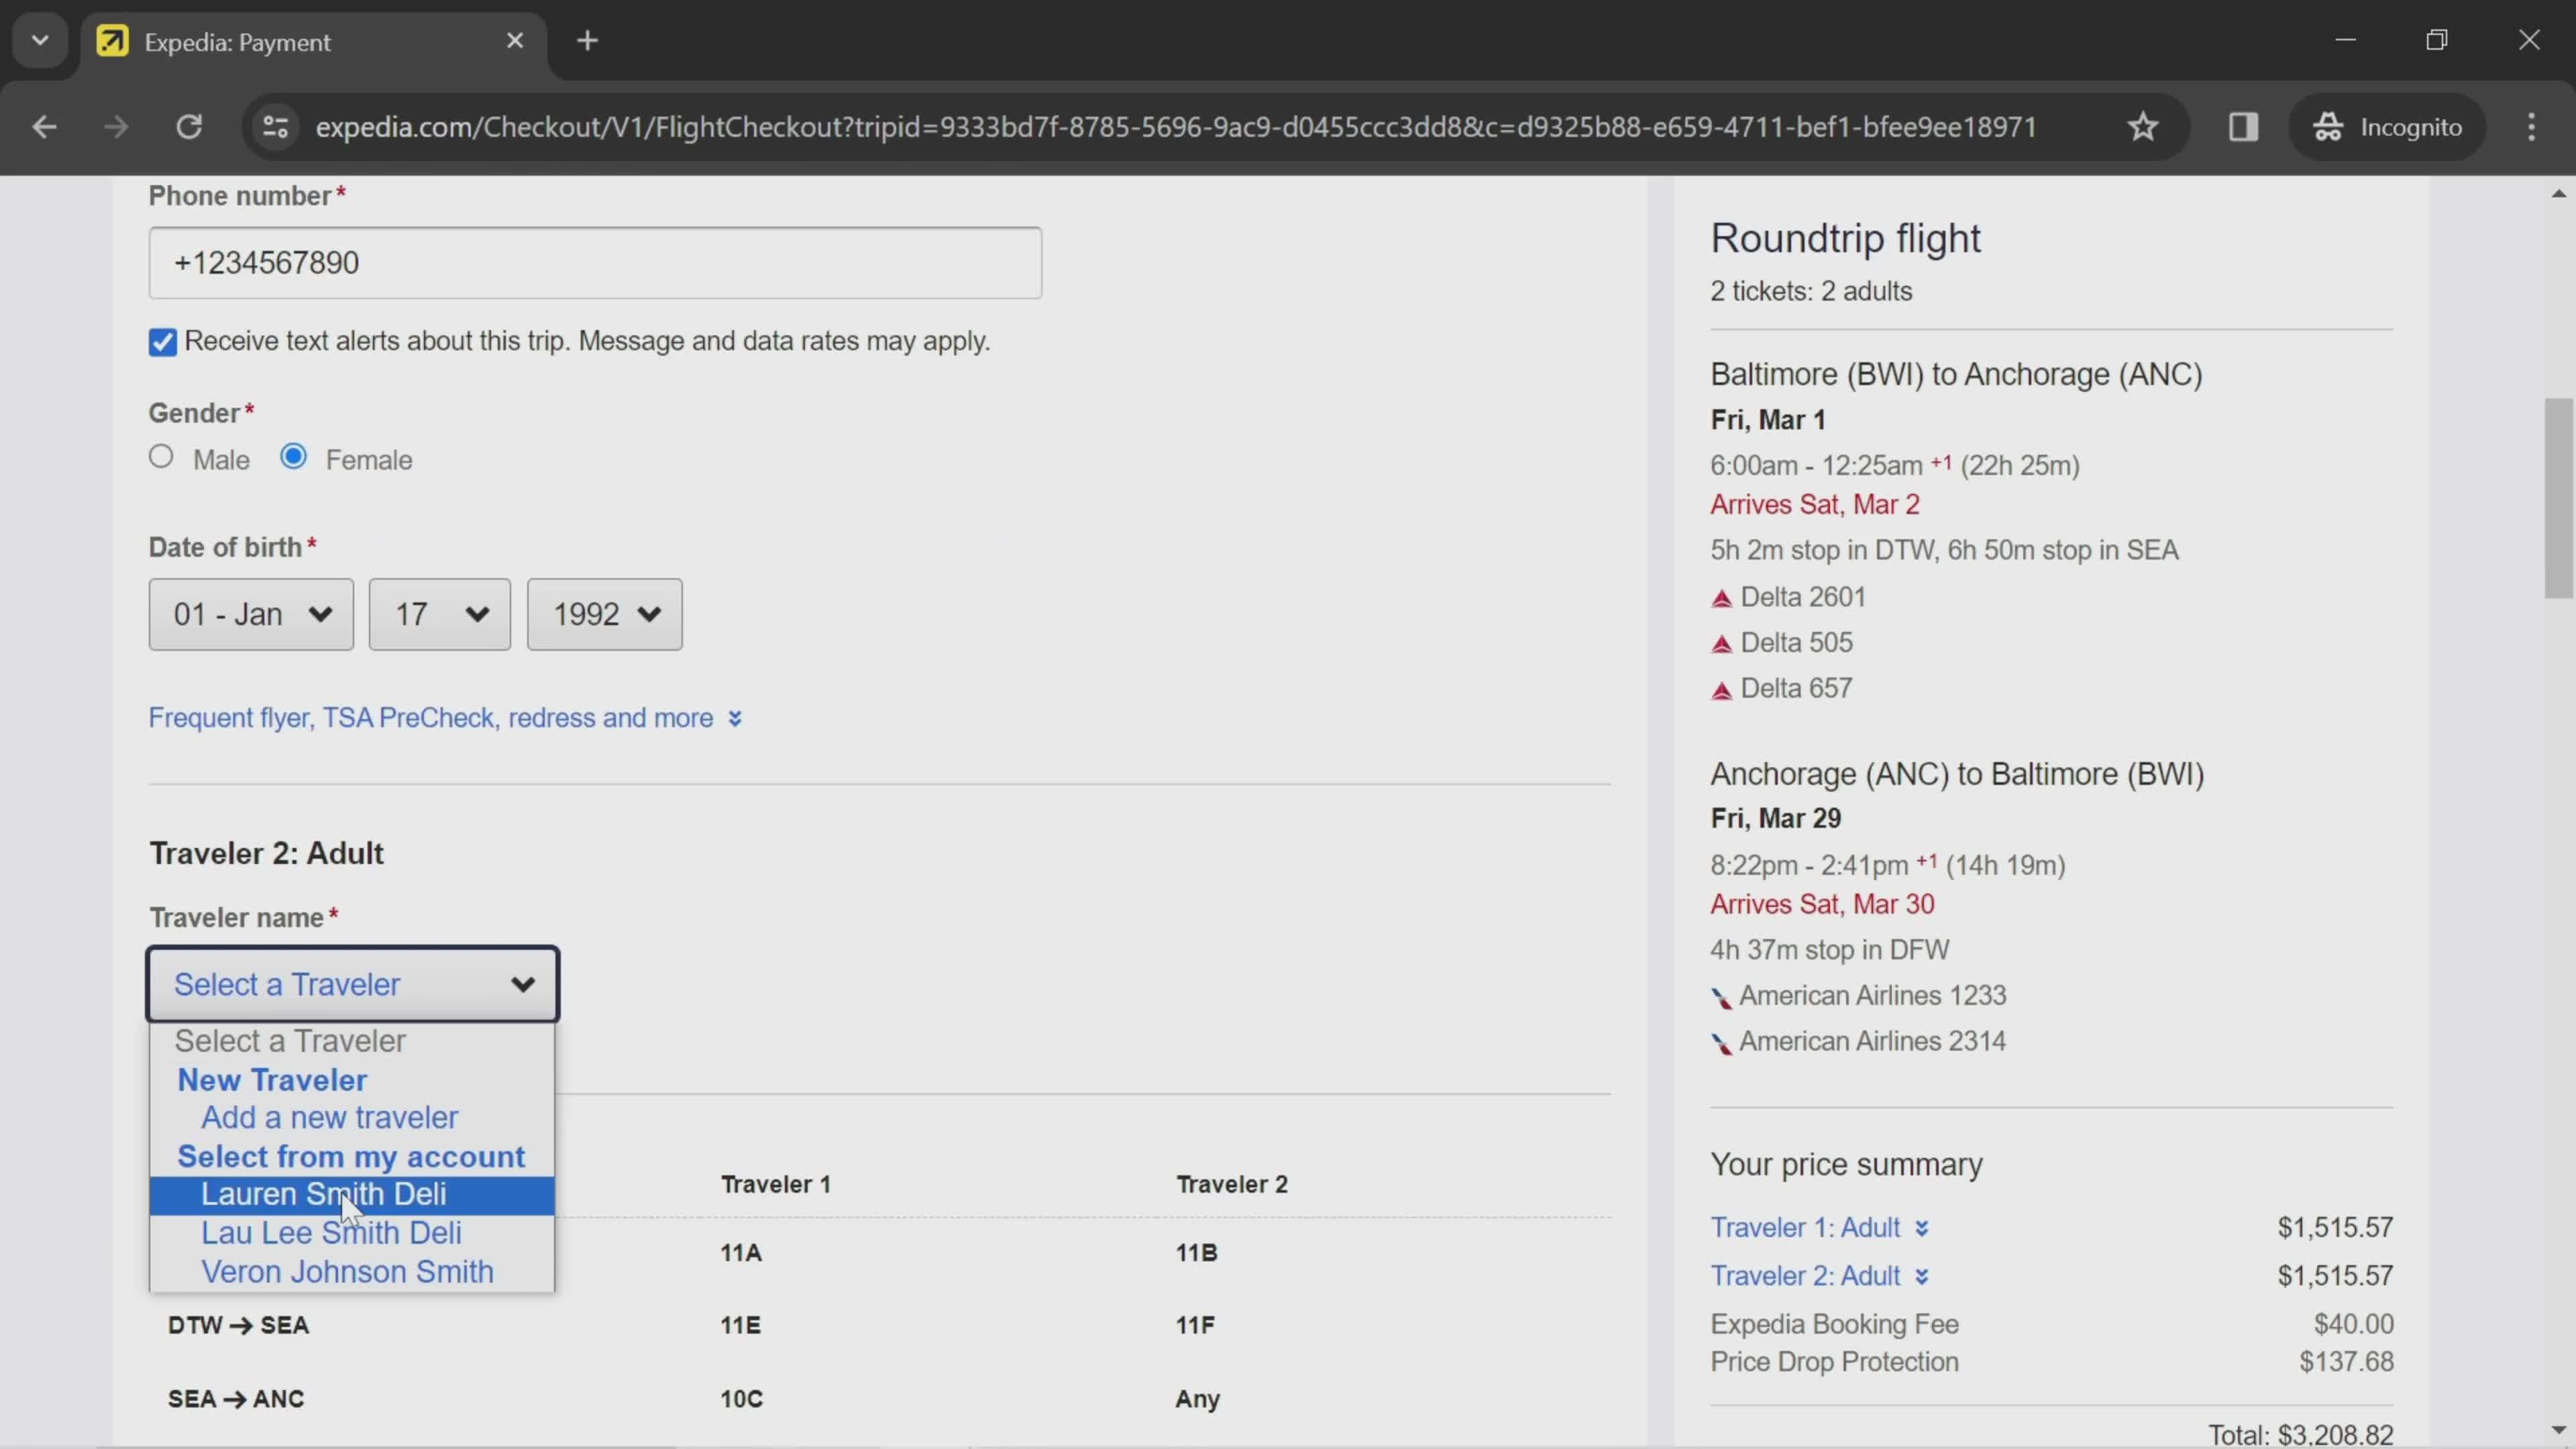Image resolution: width=2576 pixels, height=1449 pixels.
Task: Expand Traveler 1: Adult price chevron
Action: (1921, 1228)
